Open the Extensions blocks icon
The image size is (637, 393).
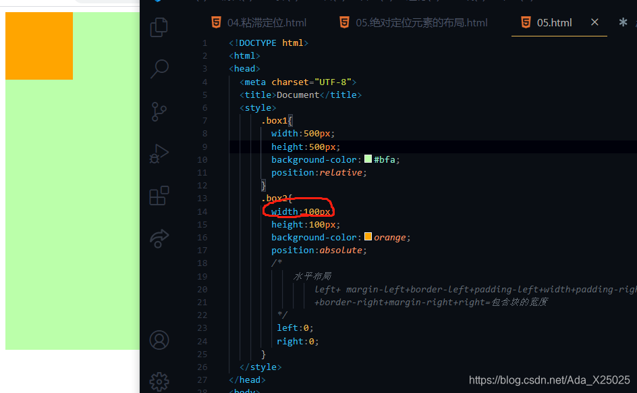(x=159, y=196)
